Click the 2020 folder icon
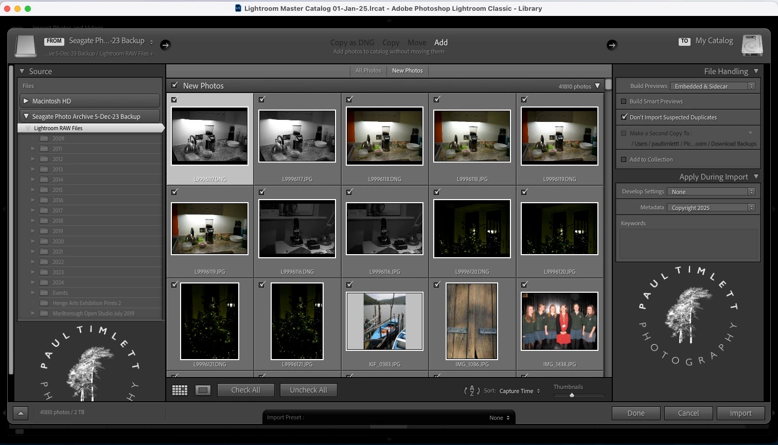The width and height of the screenshot is (778, 445). point(44,241)
